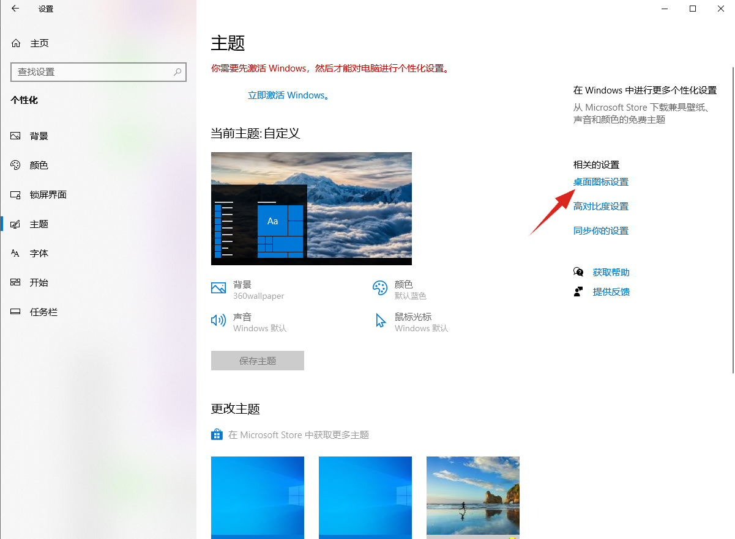
Task: Click the 字体 icon in the sidebar
Action: (16, 253)
